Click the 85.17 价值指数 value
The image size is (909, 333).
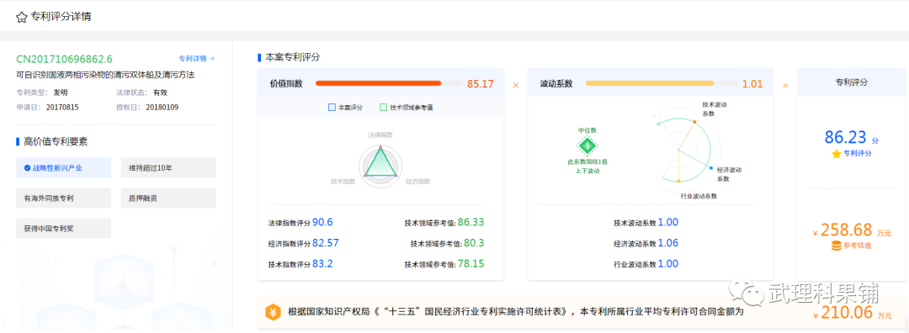tap(481, 84)
